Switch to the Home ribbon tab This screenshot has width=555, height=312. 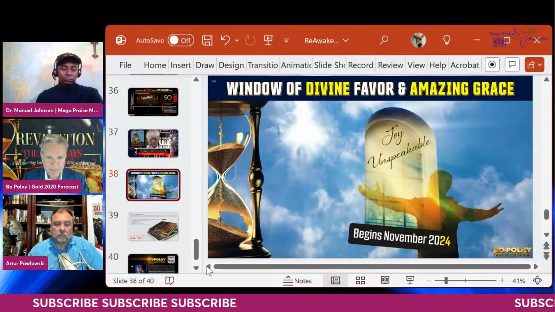[155, 65]
